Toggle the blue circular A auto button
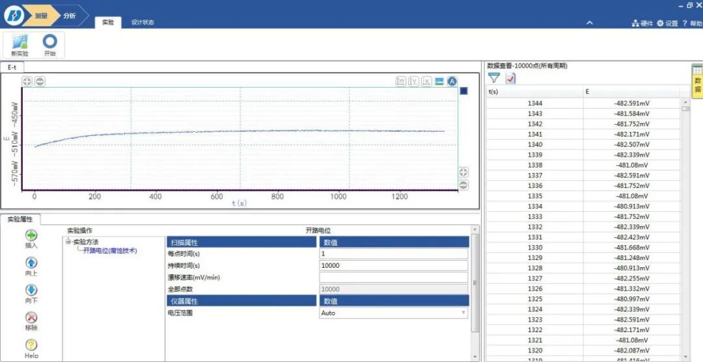Screen dimensions: 703x362 tap(452, 81)
